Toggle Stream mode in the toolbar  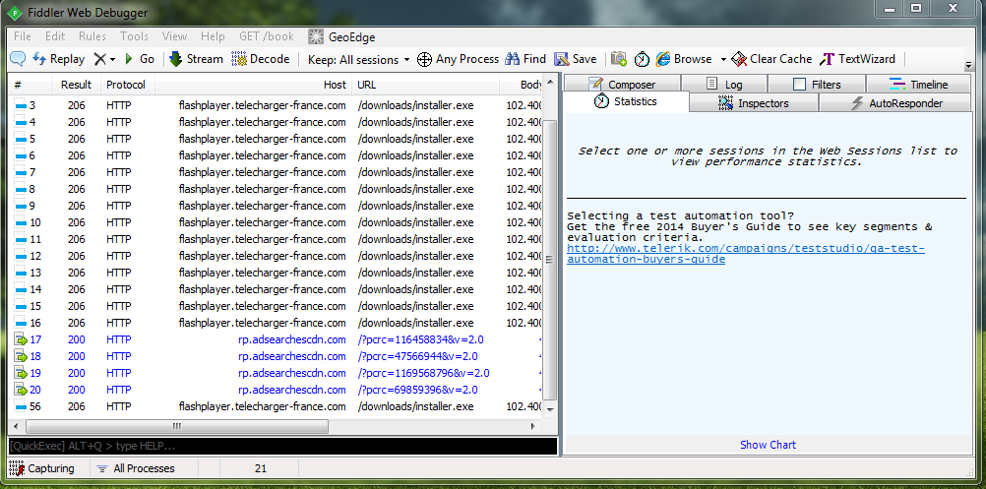(196, 59)
